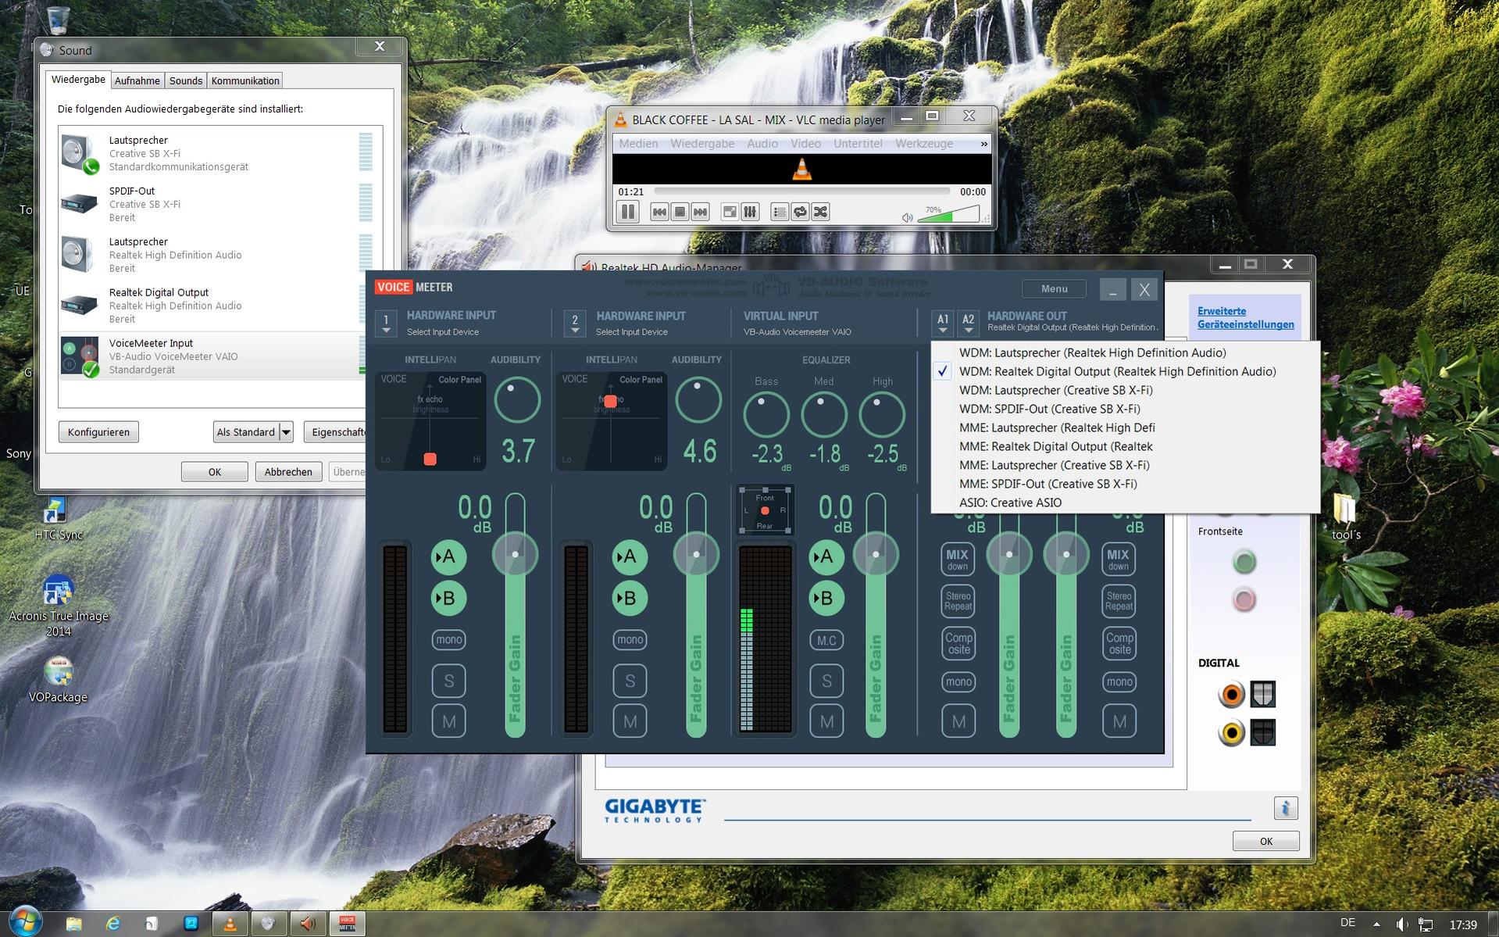Open the A2 hardware out selector
This screenshot has height=937, width=1499.
click(x=968, y=324)
